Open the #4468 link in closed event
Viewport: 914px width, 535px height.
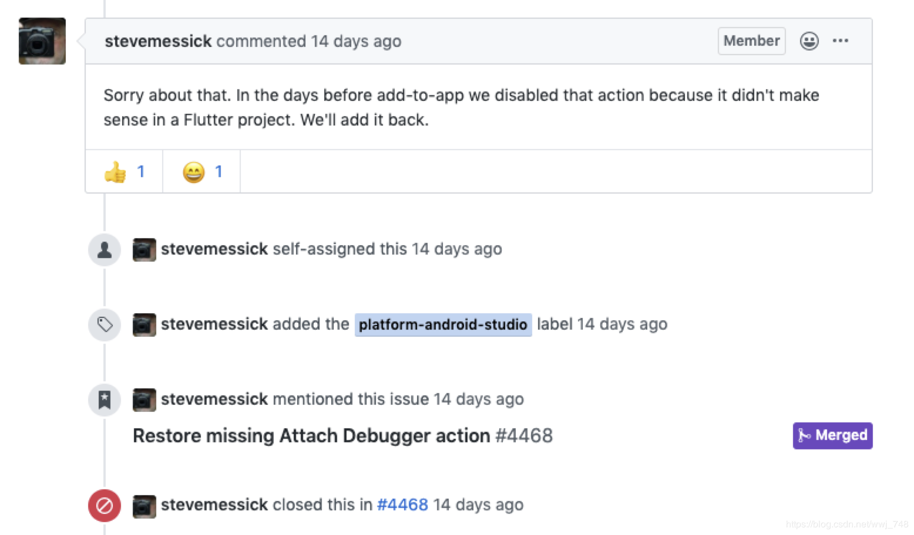click(x=402, y=504)
